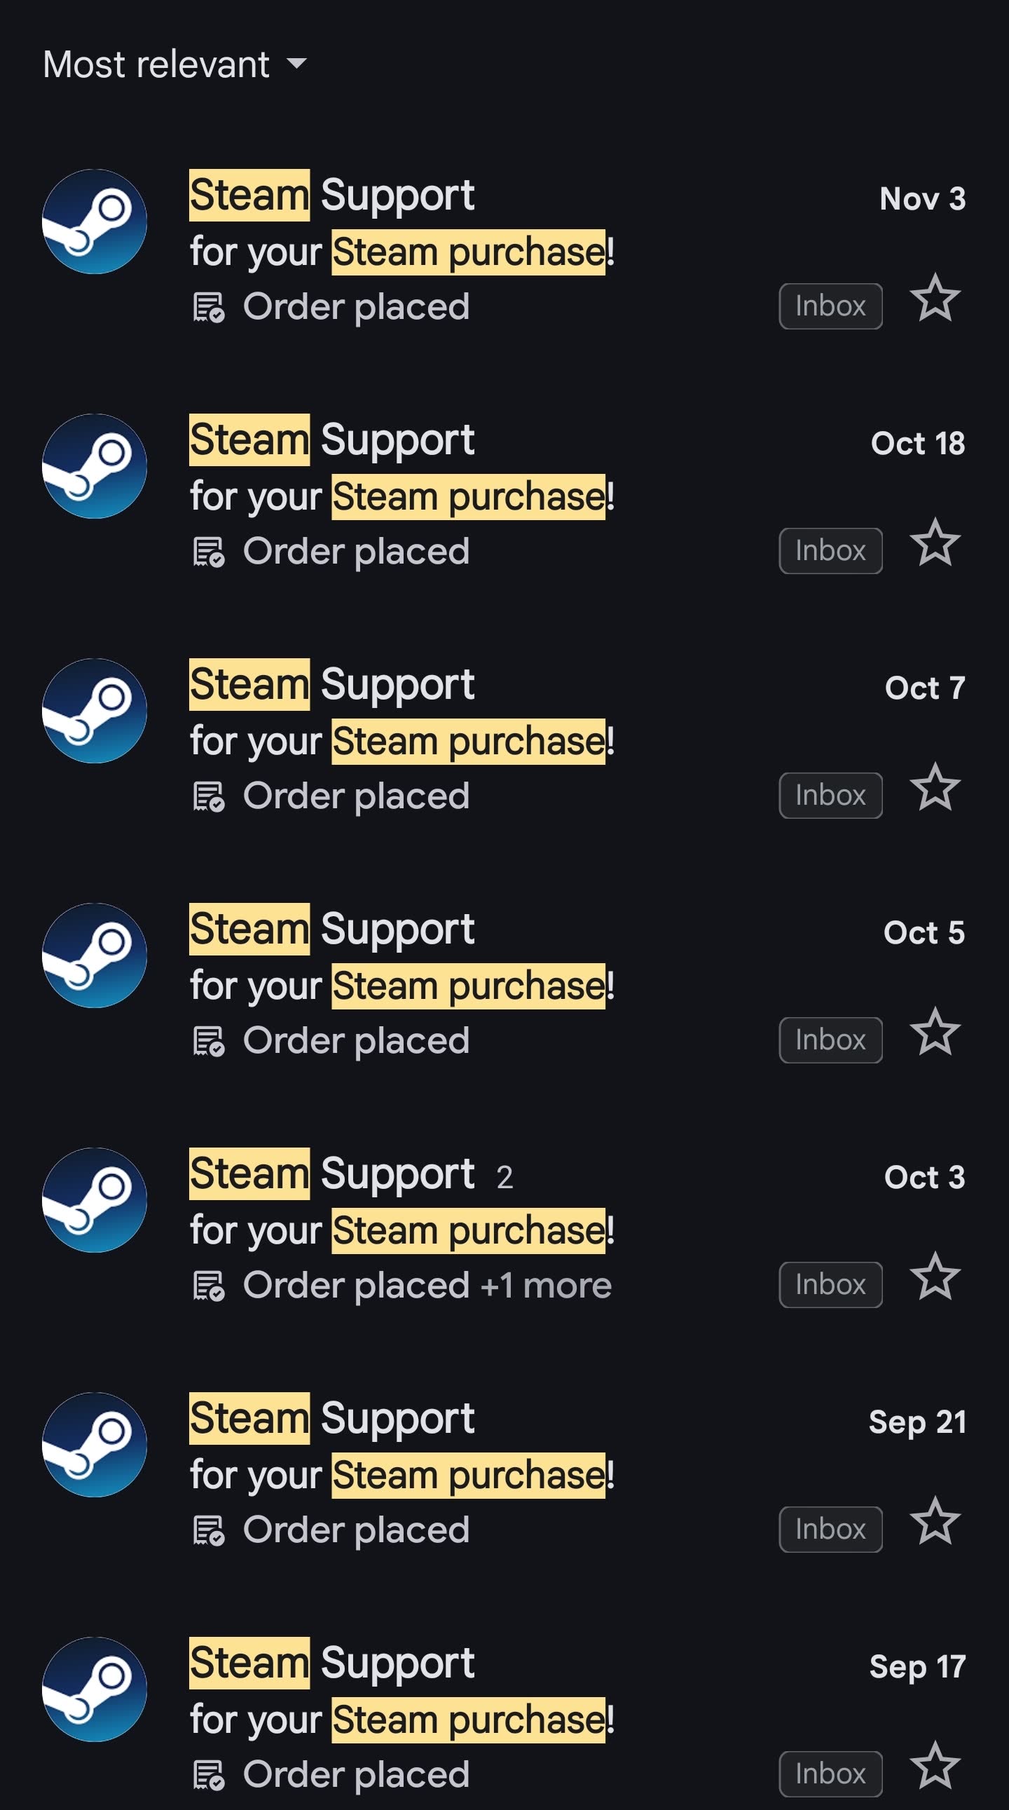1009x1810 pixels.
Task: Star the Oct 18 Steam email
Action: pyautogui.click(x=935, y=543)
